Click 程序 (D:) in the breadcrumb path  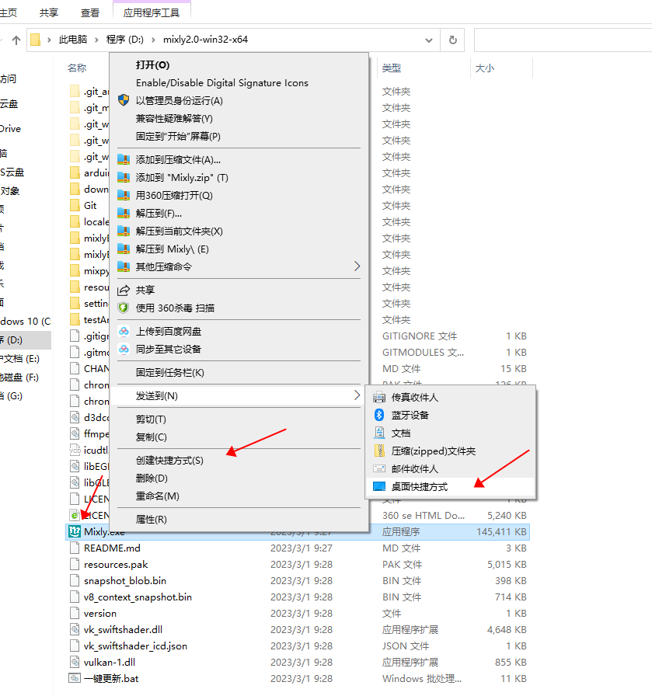[x=126, y=40]
